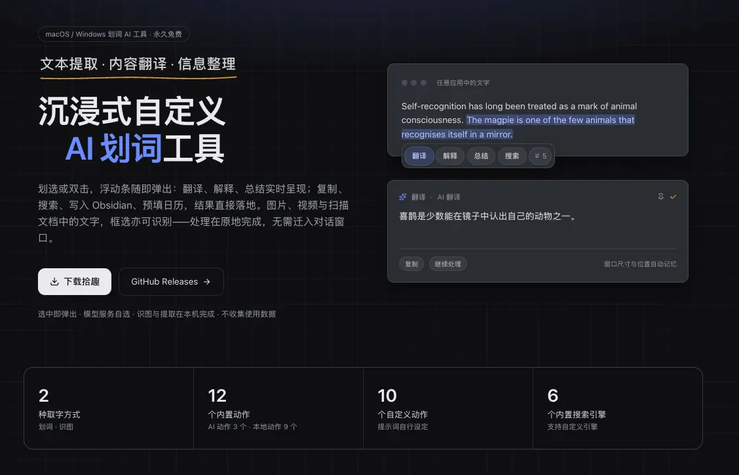Click the heading 文本提取 · 内容翻译 · 信息整理

point(138,63)
